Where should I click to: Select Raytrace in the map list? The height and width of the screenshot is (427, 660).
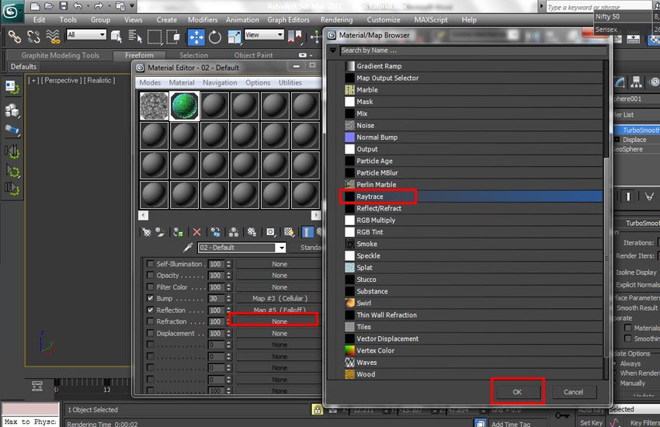370,196
